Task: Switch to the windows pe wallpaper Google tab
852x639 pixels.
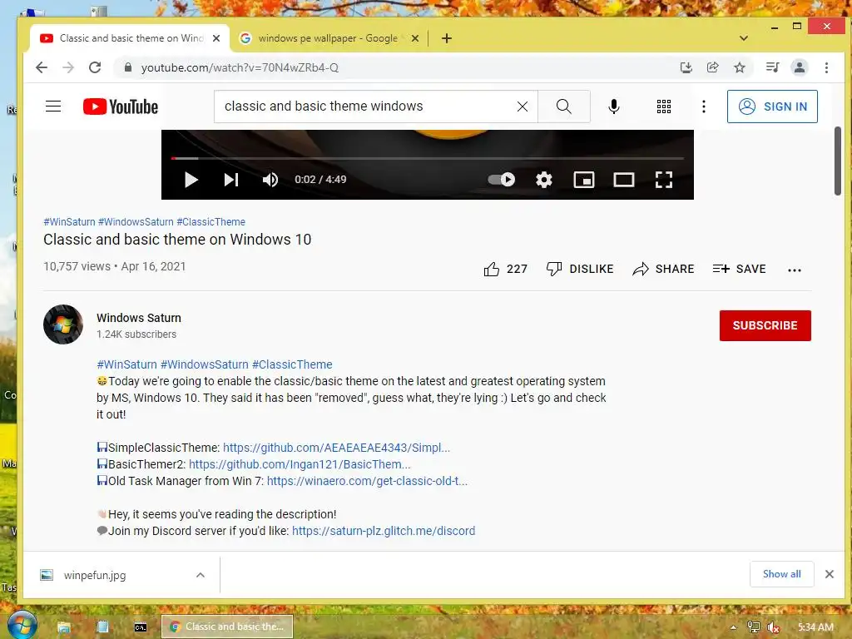Action: click(328, 38)
